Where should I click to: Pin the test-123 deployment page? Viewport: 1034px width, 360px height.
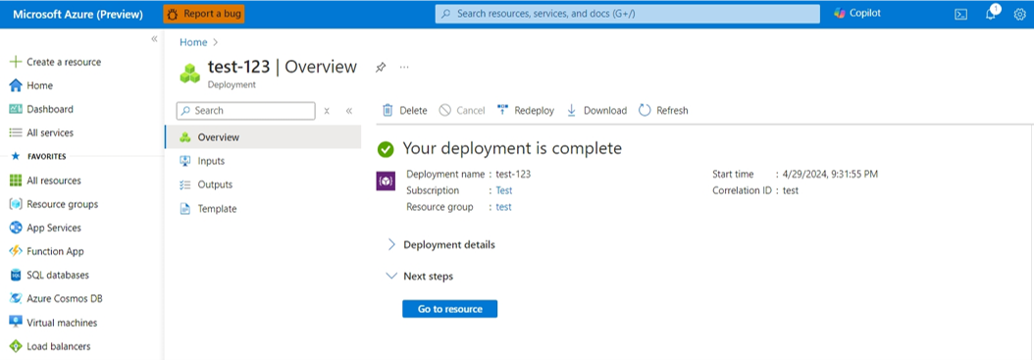381,68
